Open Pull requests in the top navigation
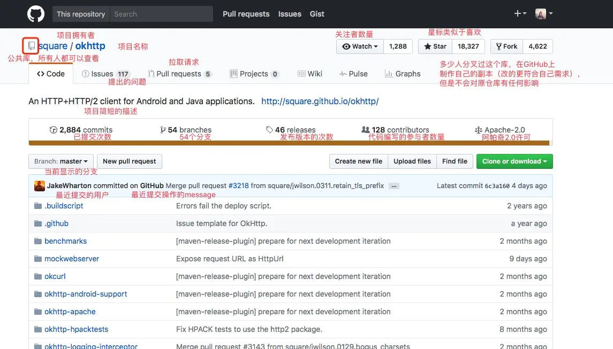This screenshot has width=613, height=349. (x=246, y=14)
